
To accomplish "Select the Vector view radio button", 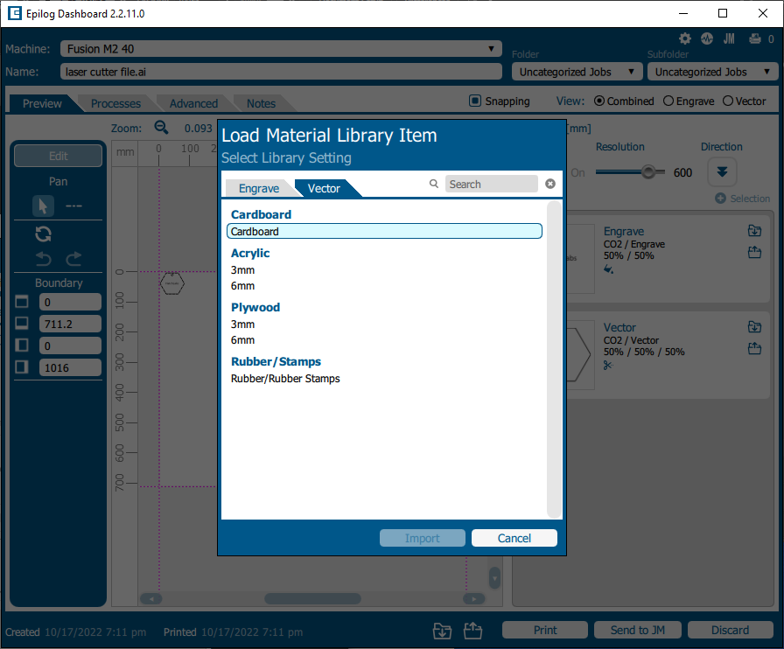I will (x=727, y=101).
